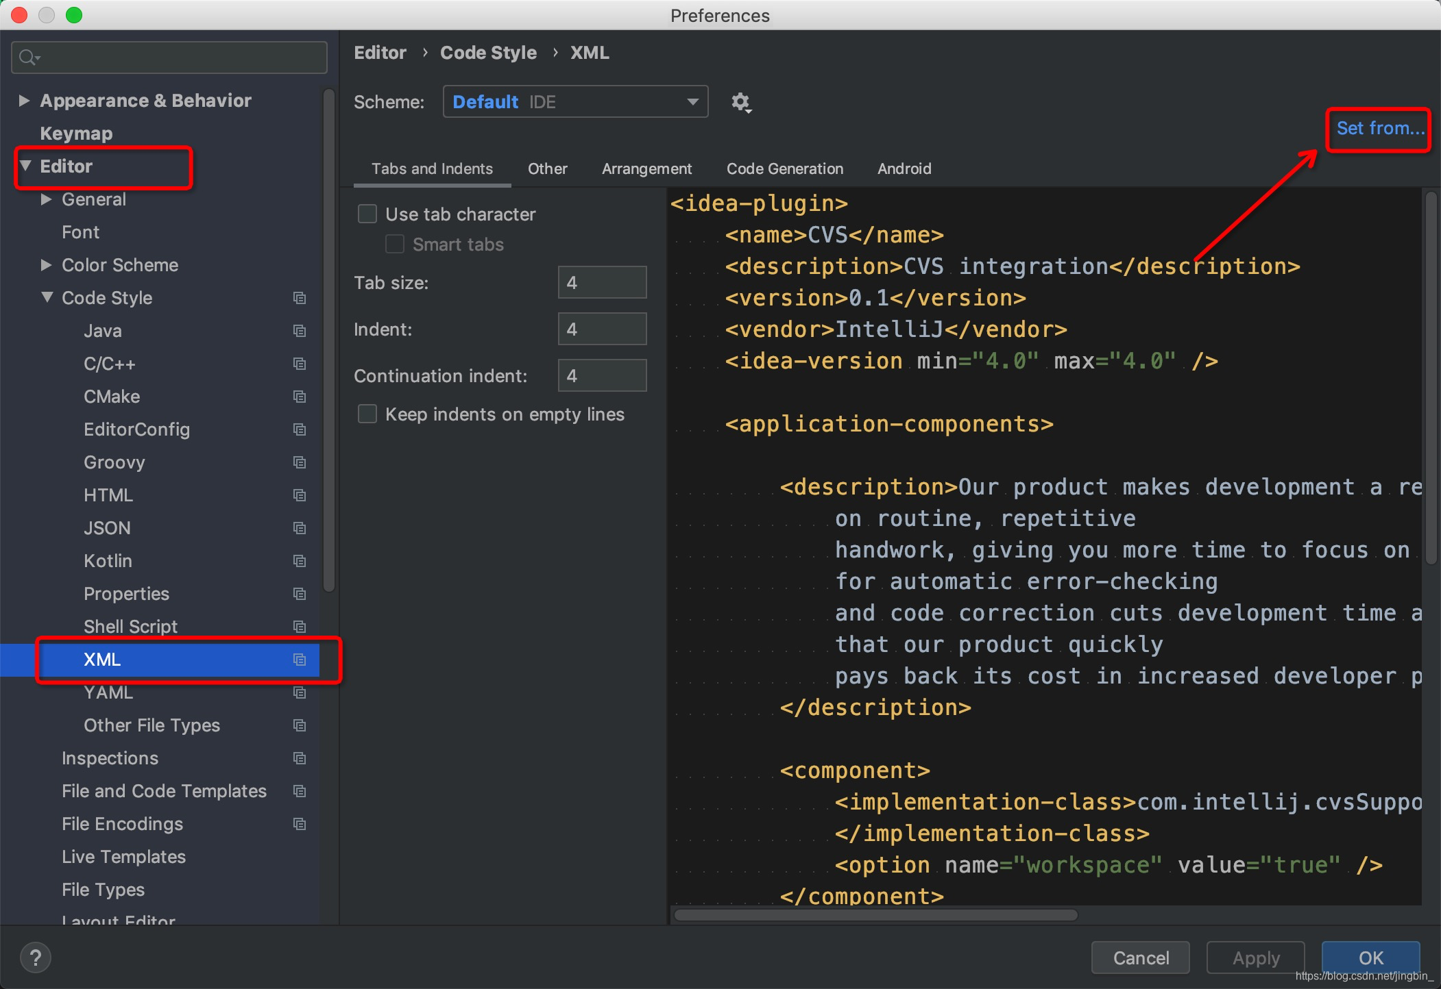Toggle the Smart tabs checkbox

pyautogui.click(x=395, y=245)
